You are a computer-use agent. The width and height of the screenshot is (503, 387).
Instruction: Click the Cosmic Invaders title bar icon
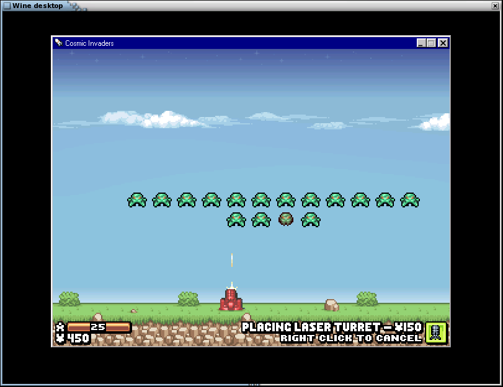58,43
